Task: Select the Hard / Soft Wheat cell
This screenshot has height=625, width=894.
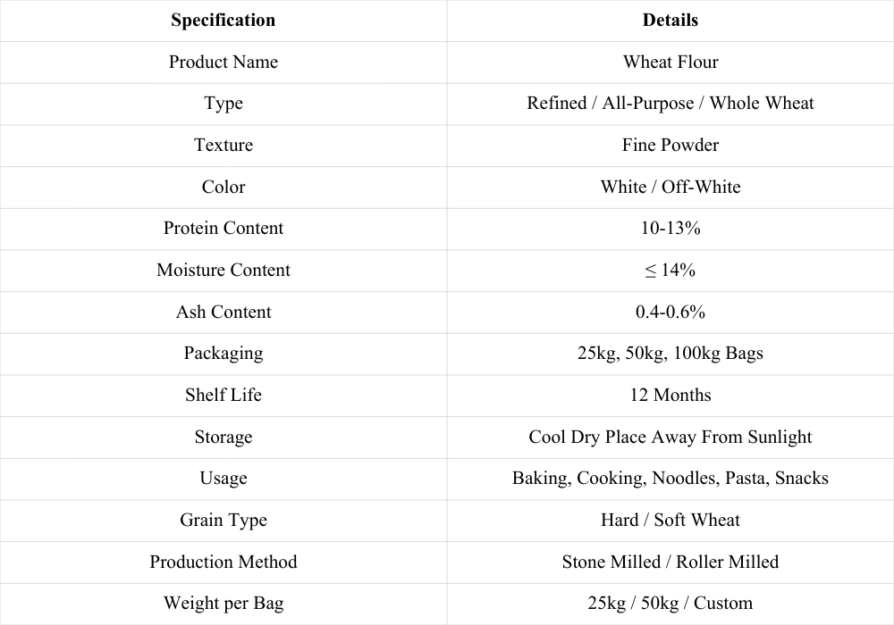Action: (x=670, y=521)
